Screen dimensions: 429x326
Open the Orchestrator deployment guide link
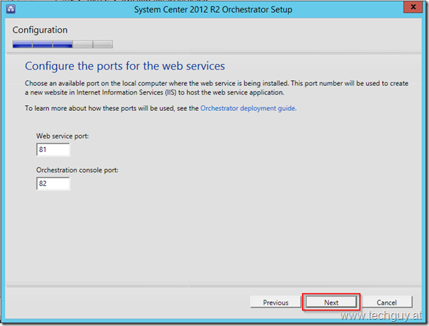248,109
